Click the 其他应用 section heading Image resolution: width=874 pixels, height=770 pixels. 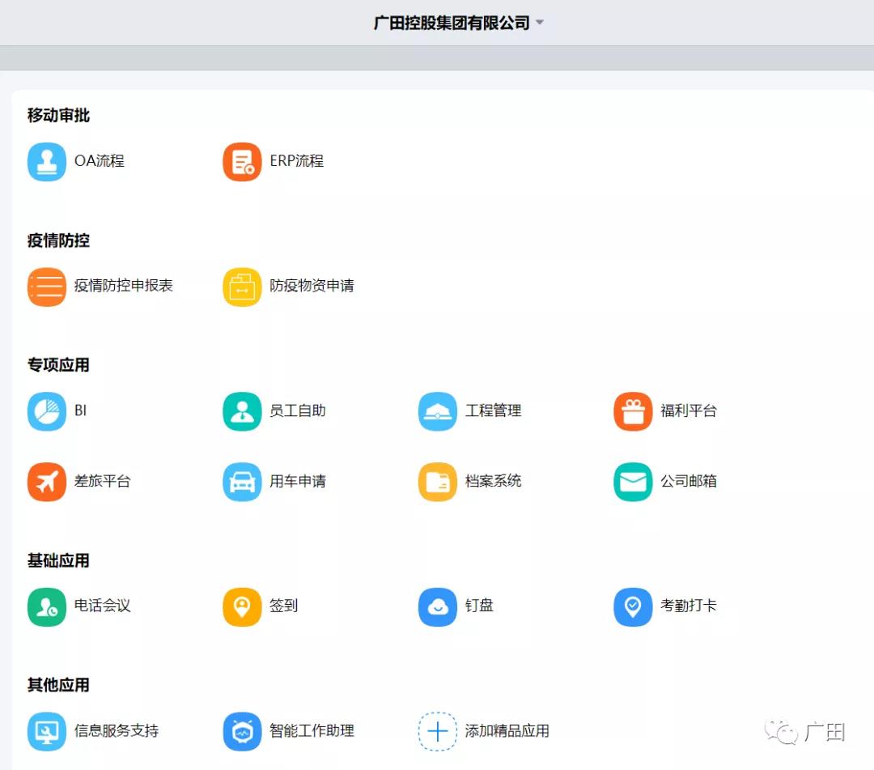tap(58, 685)
